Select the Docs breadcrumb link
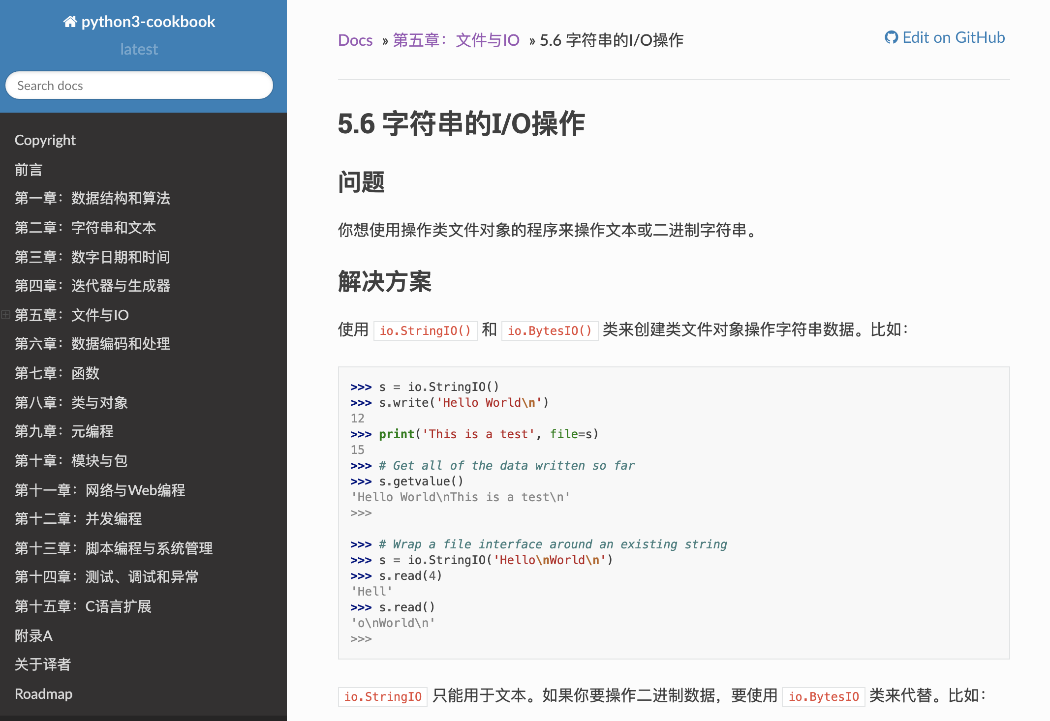1050x721 pixels. pos(355,40)
